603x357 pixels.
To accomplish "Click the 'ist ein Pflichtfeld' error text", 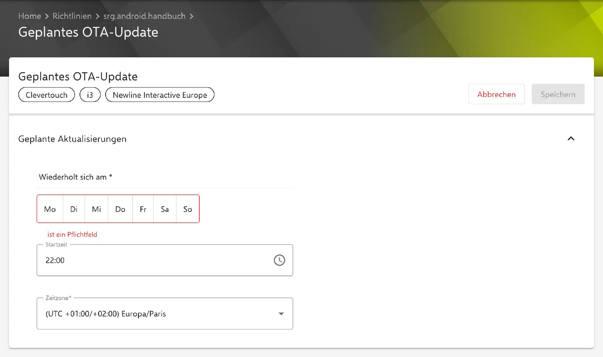I will [x=72, y=234].
